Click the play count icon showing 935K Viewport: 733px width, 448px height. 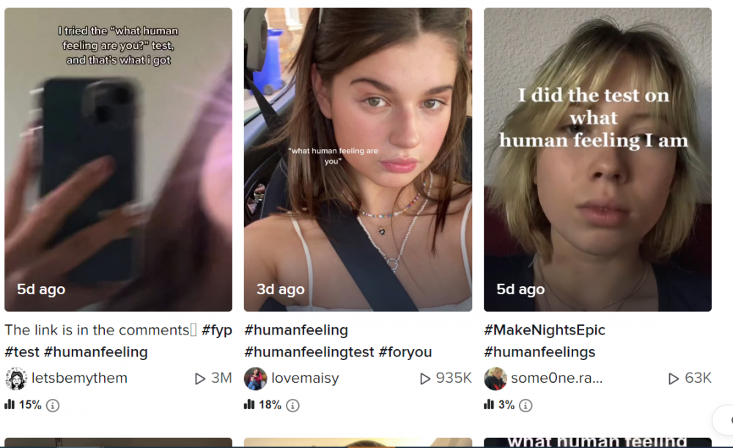point(425,378)
